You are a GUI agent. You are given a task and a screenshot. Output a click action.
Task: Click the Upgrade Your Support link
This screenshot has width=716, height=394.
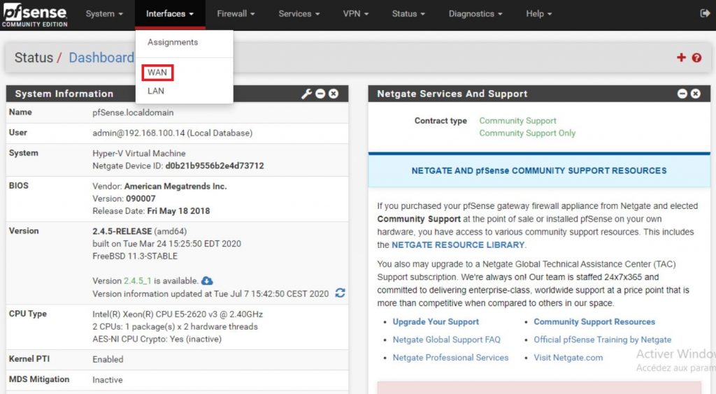pyautogui.click(x=436, y=321)
